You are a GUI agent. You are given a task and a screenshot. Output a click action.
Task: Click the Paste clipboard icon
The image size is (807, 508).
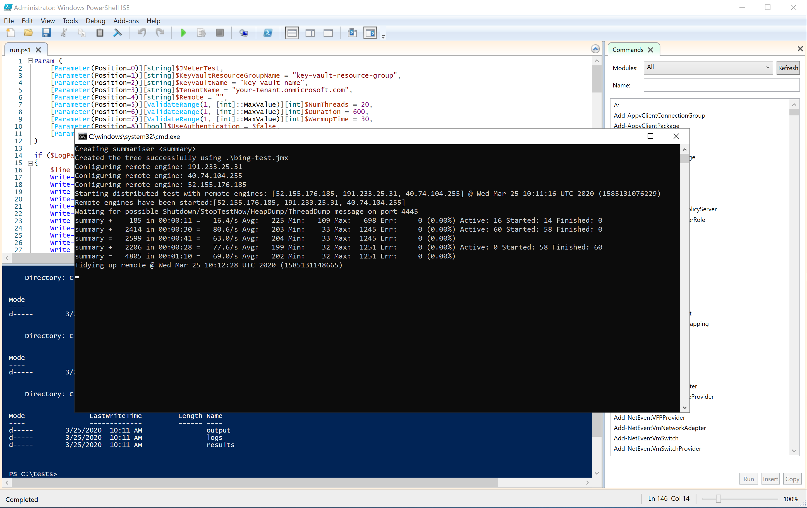[100, 33]
